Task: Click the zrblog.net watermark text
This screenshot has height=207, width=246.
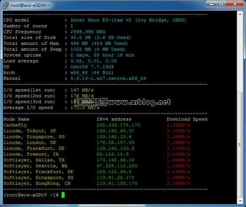Action: (122, 102)
